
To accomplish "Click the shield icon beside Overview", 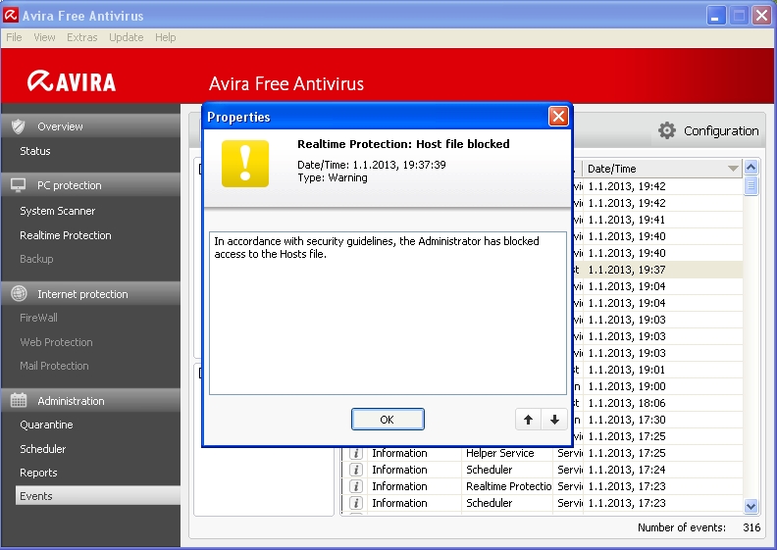I will (x=19, y=126).
